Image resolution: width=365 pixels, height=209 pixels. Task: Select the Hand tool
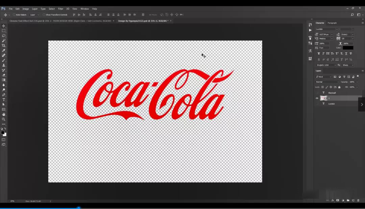click(4, 114)
